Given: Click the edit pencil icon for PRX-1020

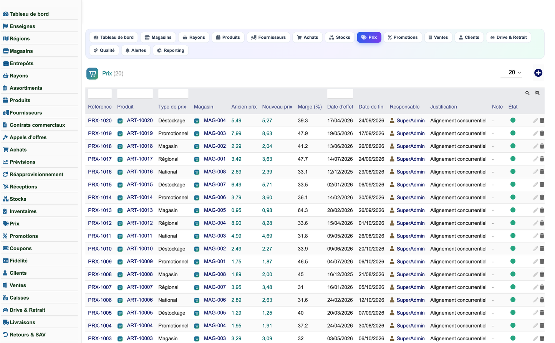Looking at the screenshot, I should 535,120.
